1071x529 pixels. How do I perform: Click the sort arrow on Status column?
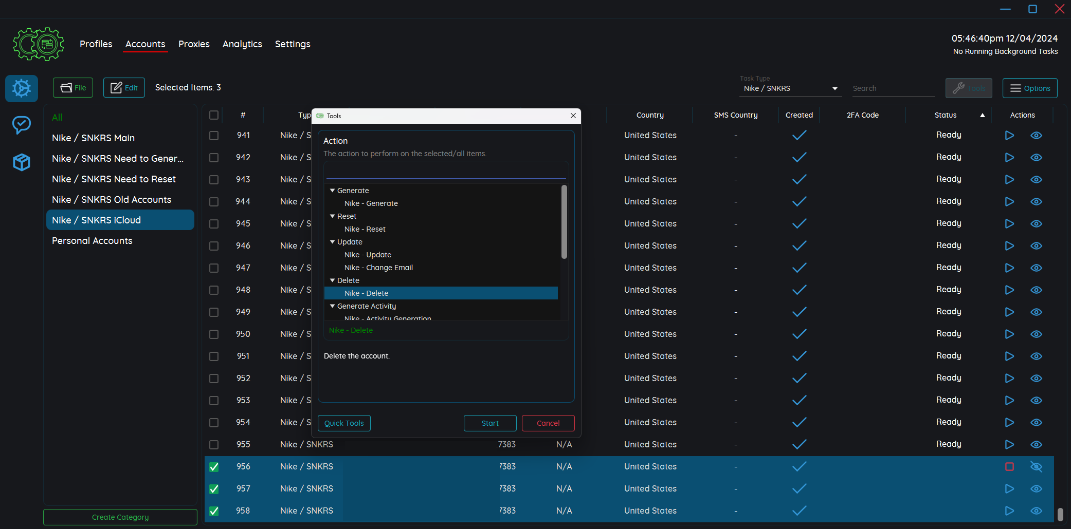coord(983,116)
